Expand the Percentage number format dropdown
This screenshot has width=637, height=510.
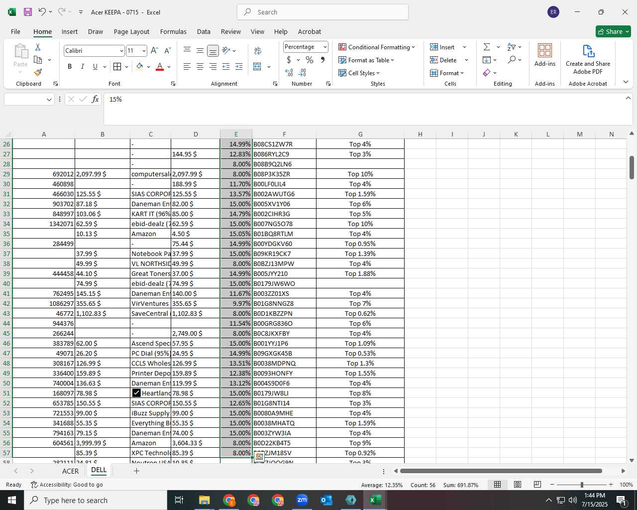point(325,47)
